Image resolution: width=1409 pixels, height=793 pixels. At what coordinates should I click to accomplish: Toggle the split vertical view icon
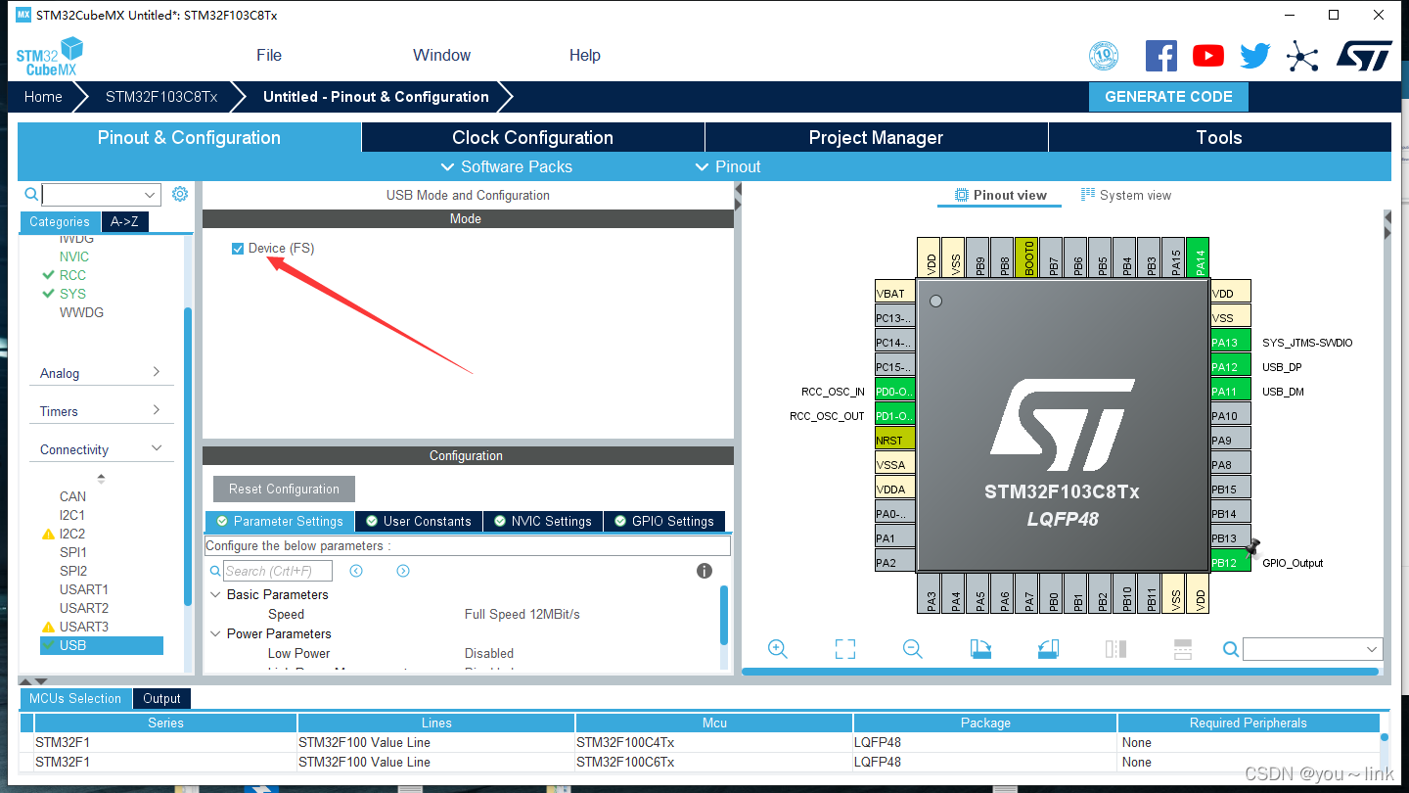pos(1115,649)
